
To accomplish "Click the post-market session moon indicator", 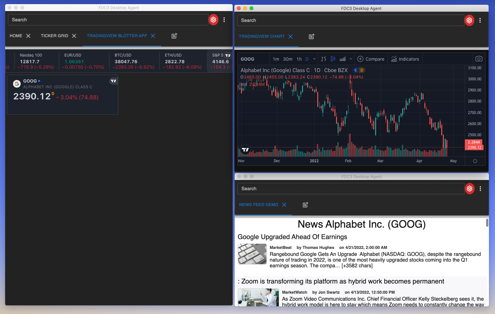I will point(356,70).
